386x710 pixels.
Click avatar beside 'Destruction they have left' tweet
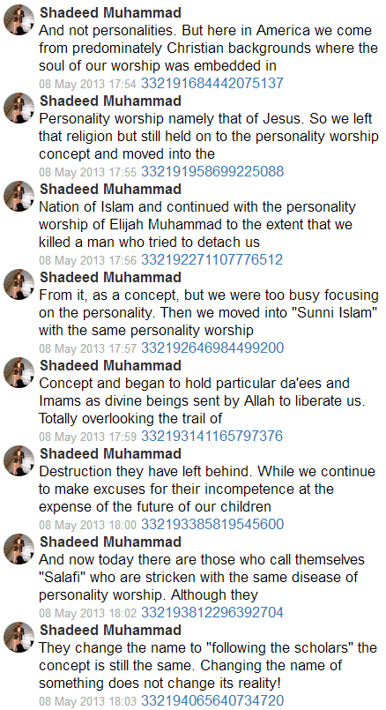pyautogui.click(x=19, y=461)
